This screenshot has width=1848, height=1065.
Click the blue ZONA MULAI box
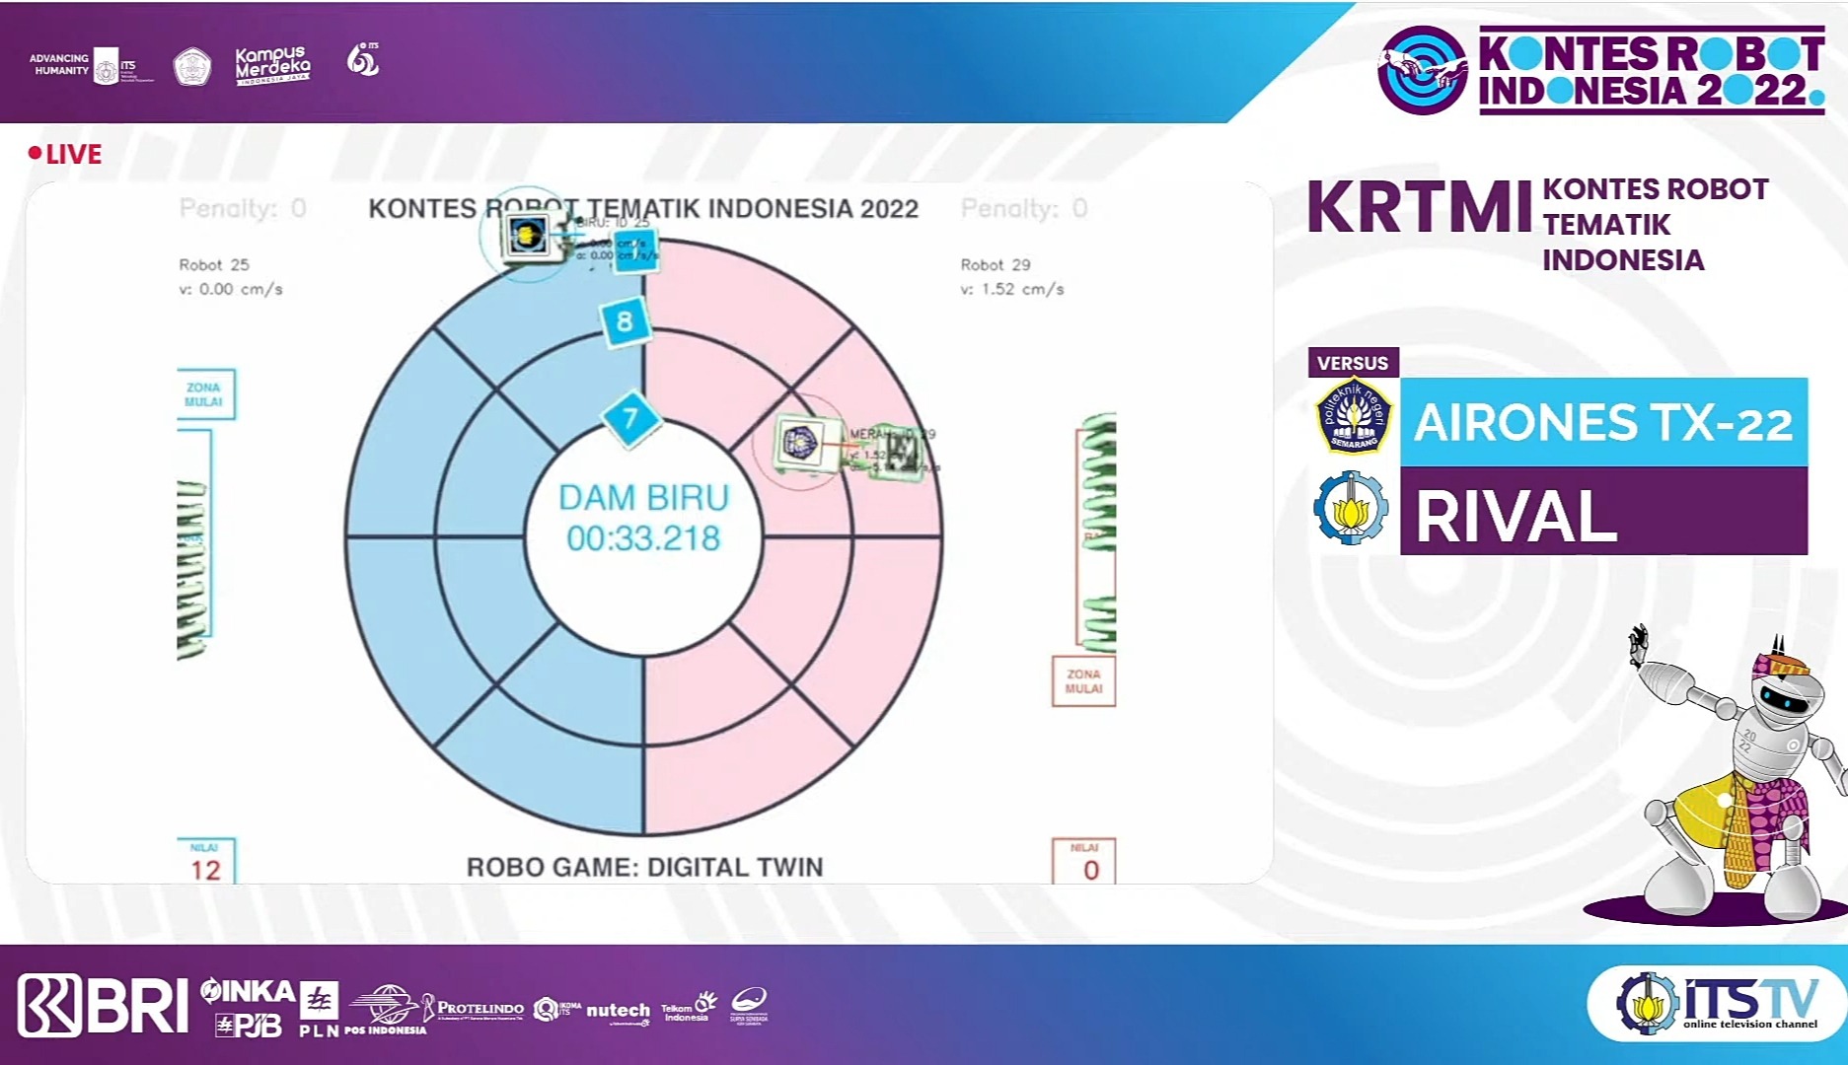[204, 394]
